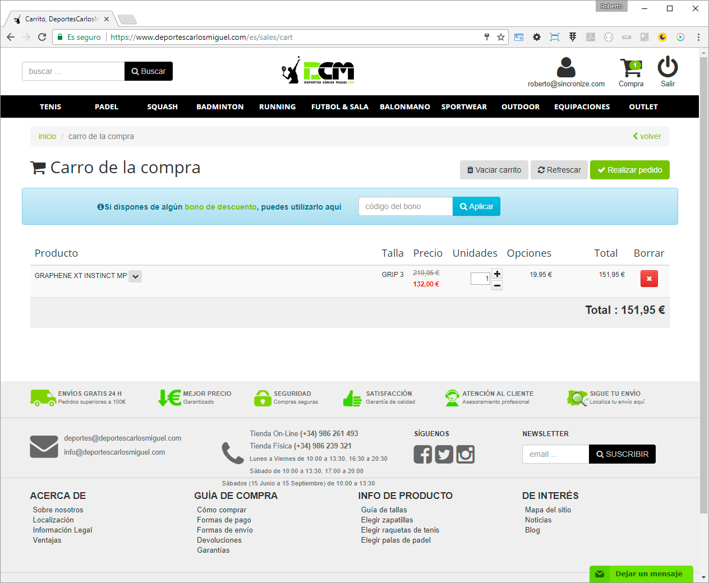
Task: Open the Cómo comprar footer link
Action: [x=222, y=510]
